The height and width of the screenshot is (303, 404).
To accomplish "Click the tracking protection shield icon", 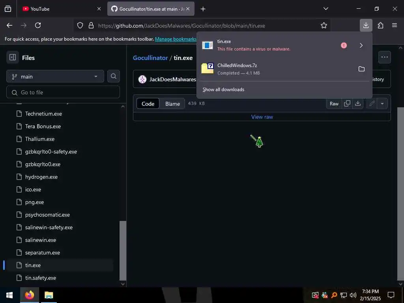I will (80, 25).
